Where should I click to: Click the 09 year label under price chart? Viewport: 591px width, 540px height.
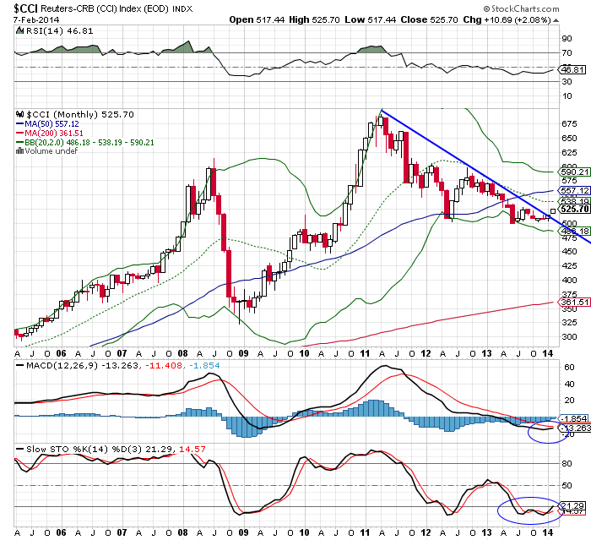pos(243,353)
